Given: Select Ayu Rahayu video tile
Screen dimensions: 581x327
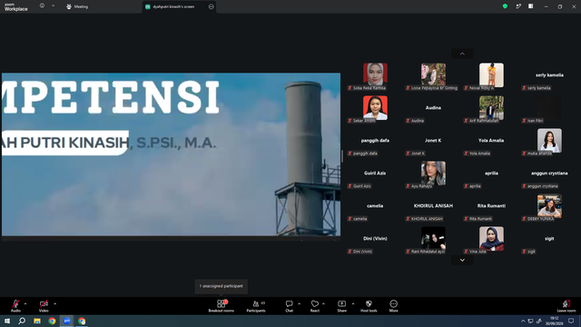Looking at the screenshot, I should coord(433,174).
